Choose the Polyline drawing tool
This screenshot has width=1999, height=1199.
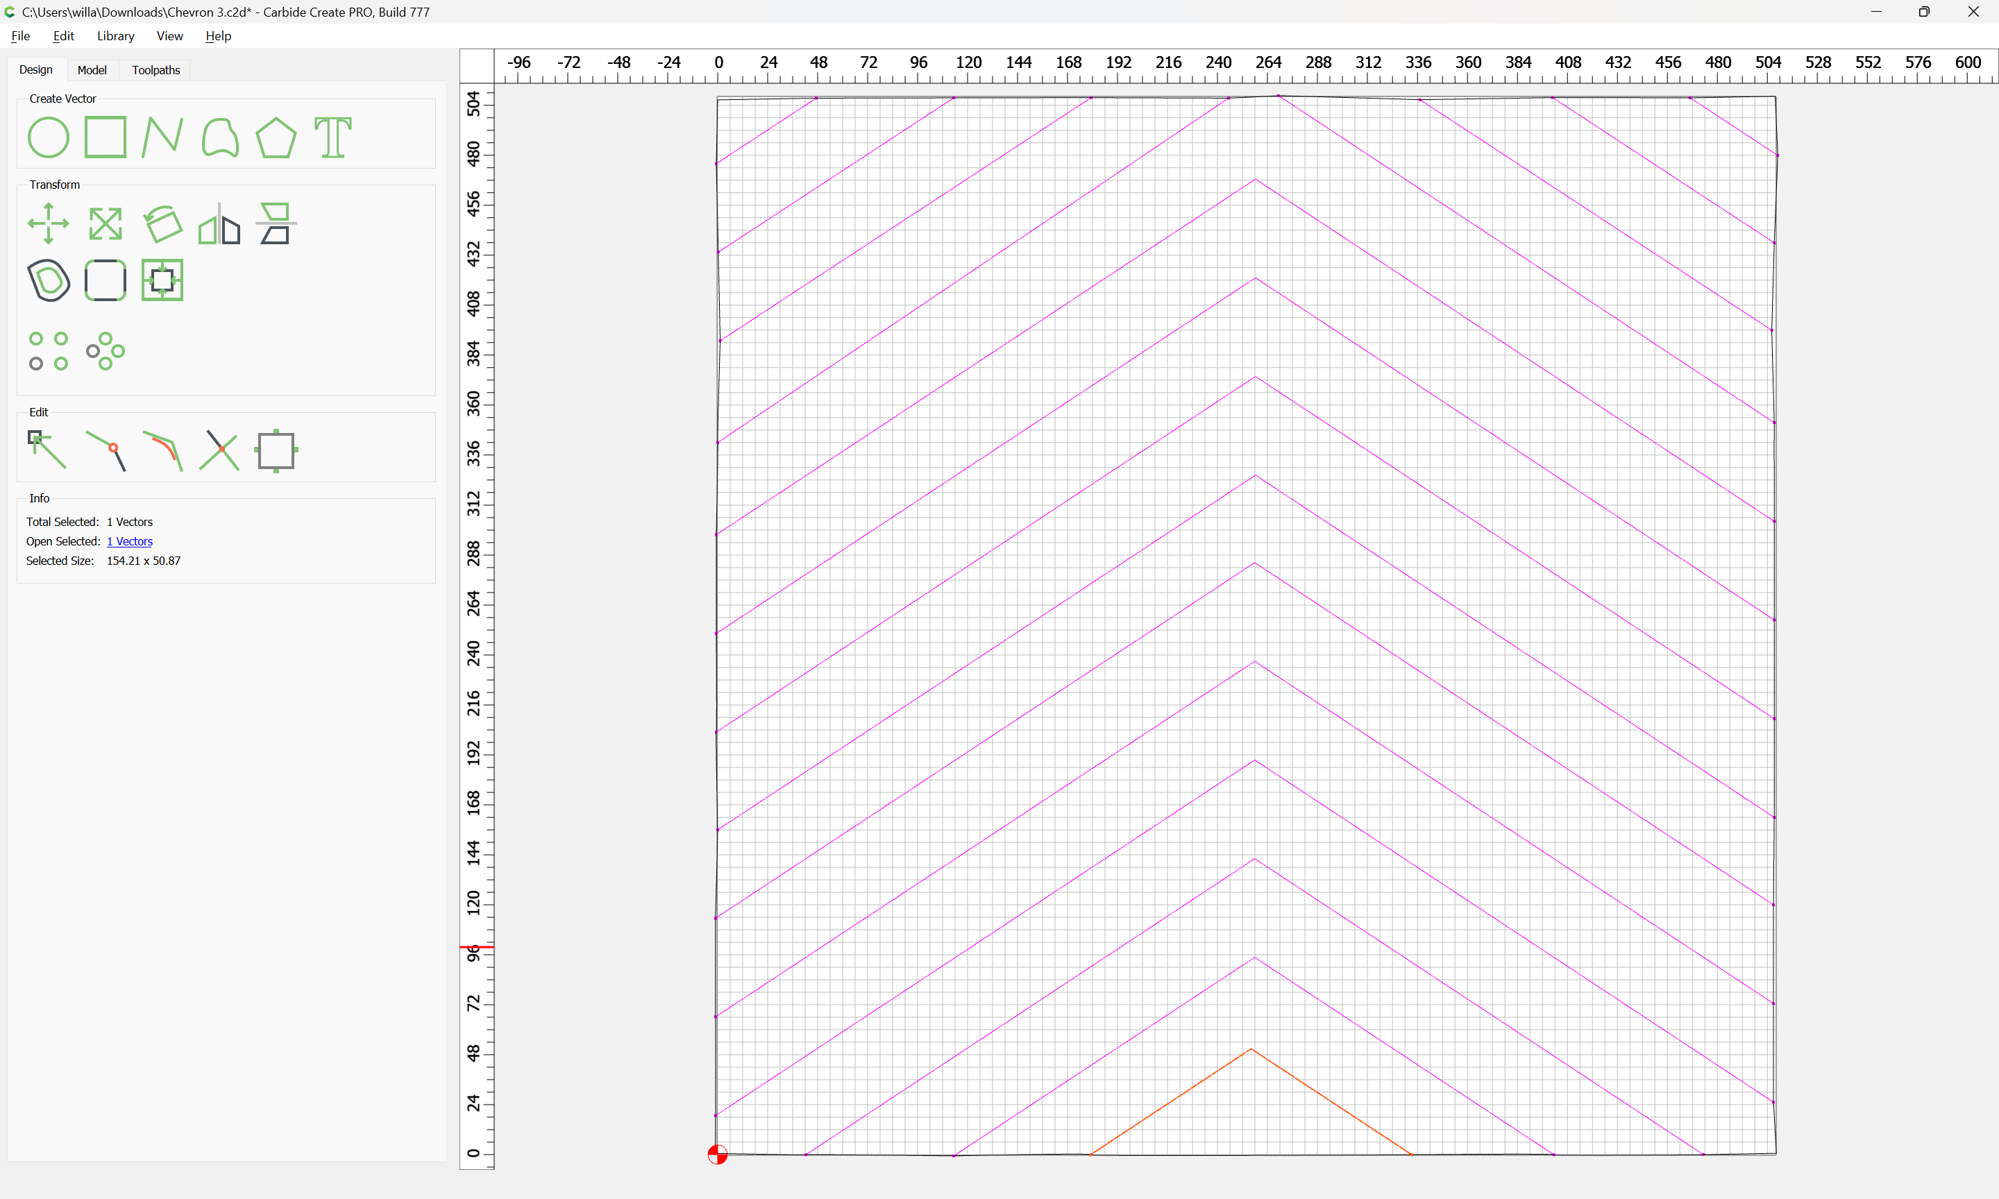(162, 137)
